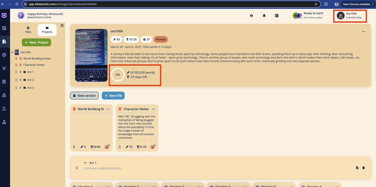
Task: Open the Happy Birthday 4thewords event banner
Action: [40, 16]
